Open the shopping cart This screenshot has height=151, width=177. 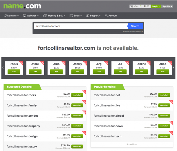(x=140, y=6)
